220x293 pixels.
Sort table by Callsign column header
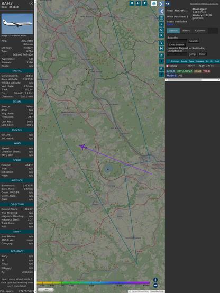coord(175,61)
